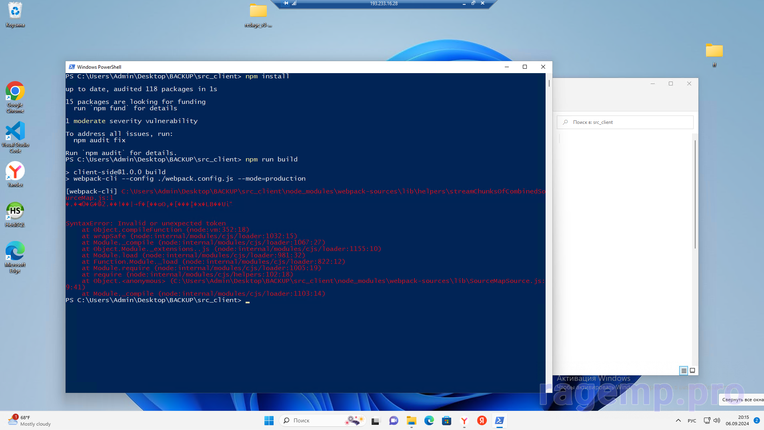
Task: Switch the input language РУС indicator
Action: (x=692, y=420)
